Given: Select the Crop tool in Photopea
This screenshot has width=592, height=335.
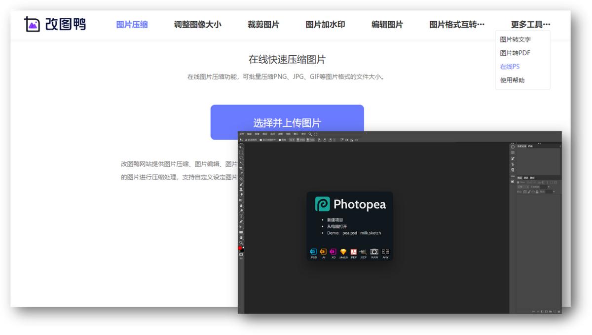Looking at the screenshot, I should (x=241, y=168).
